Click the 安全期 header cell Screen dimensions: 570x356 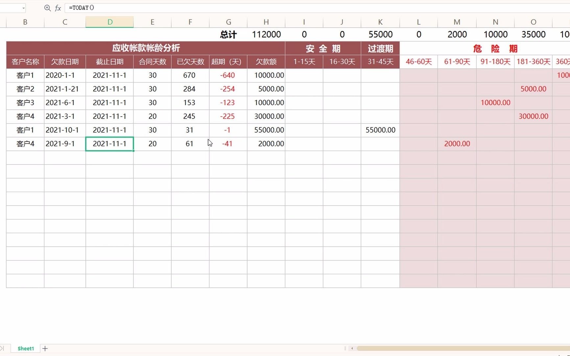pos(323,49)
